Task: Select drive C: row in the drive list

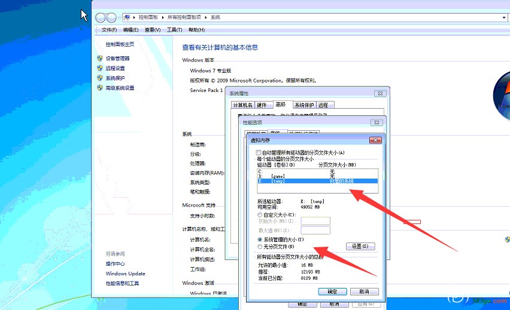Action: click(317, 171)
